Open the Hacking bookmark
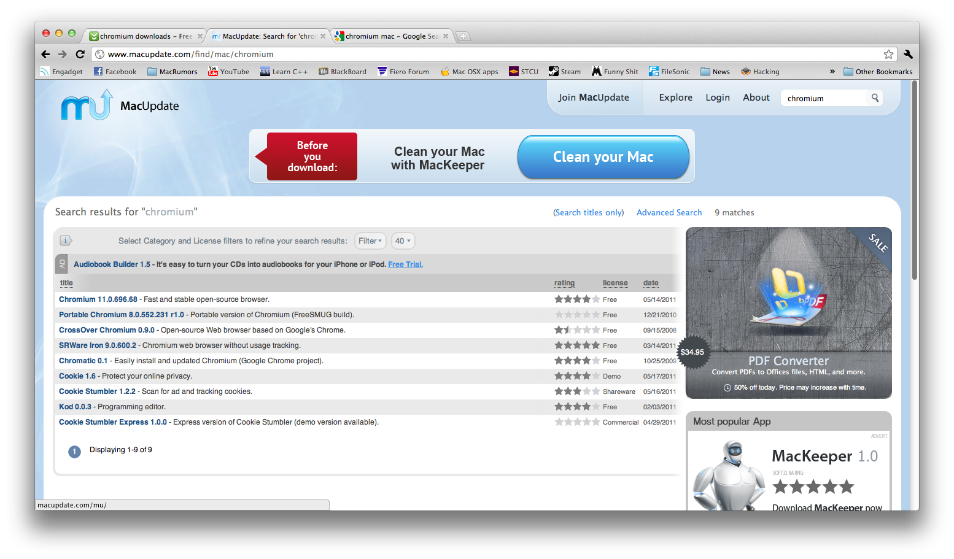954x559 pixels. 760,72
